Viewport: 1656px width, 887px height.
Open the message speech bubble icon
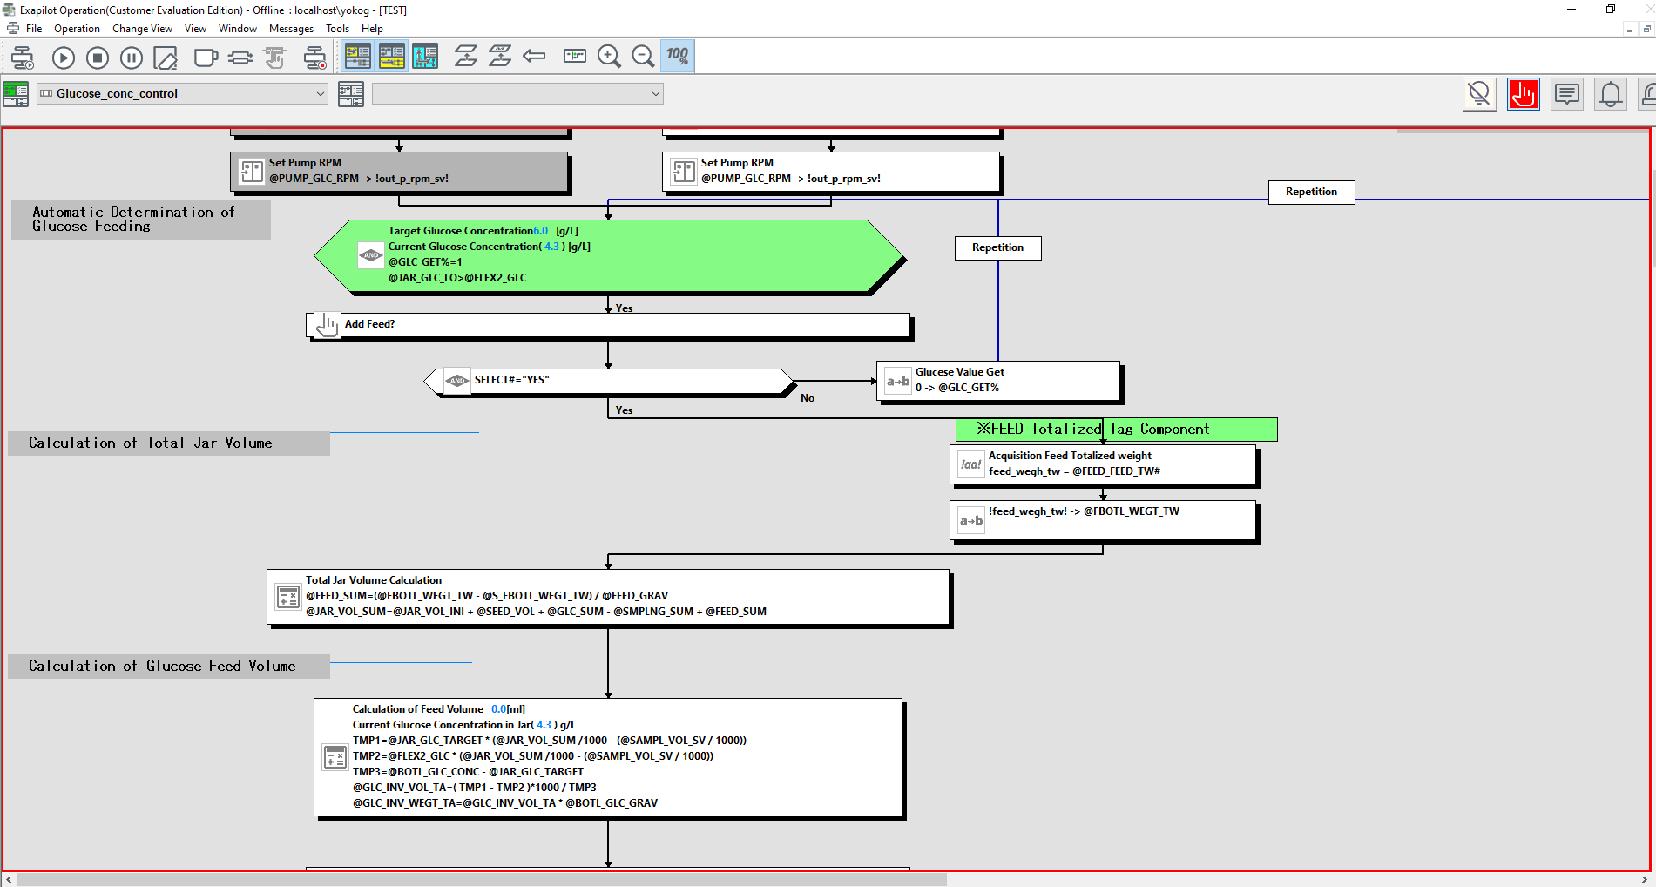click(x=1567, y=94)
